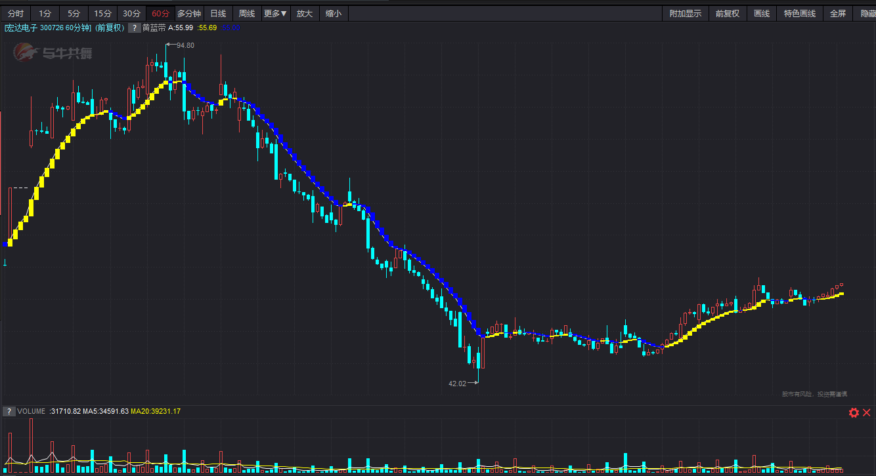Switch to the 分时 intraday view
876x476 pixels.
(x=15, y=13)
